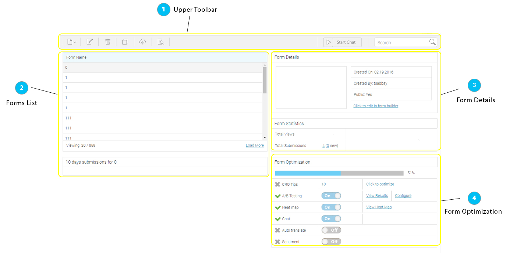Select the form named 0 in the list
The height and width of the screenshot is (253, 506).
click(163, 68)
